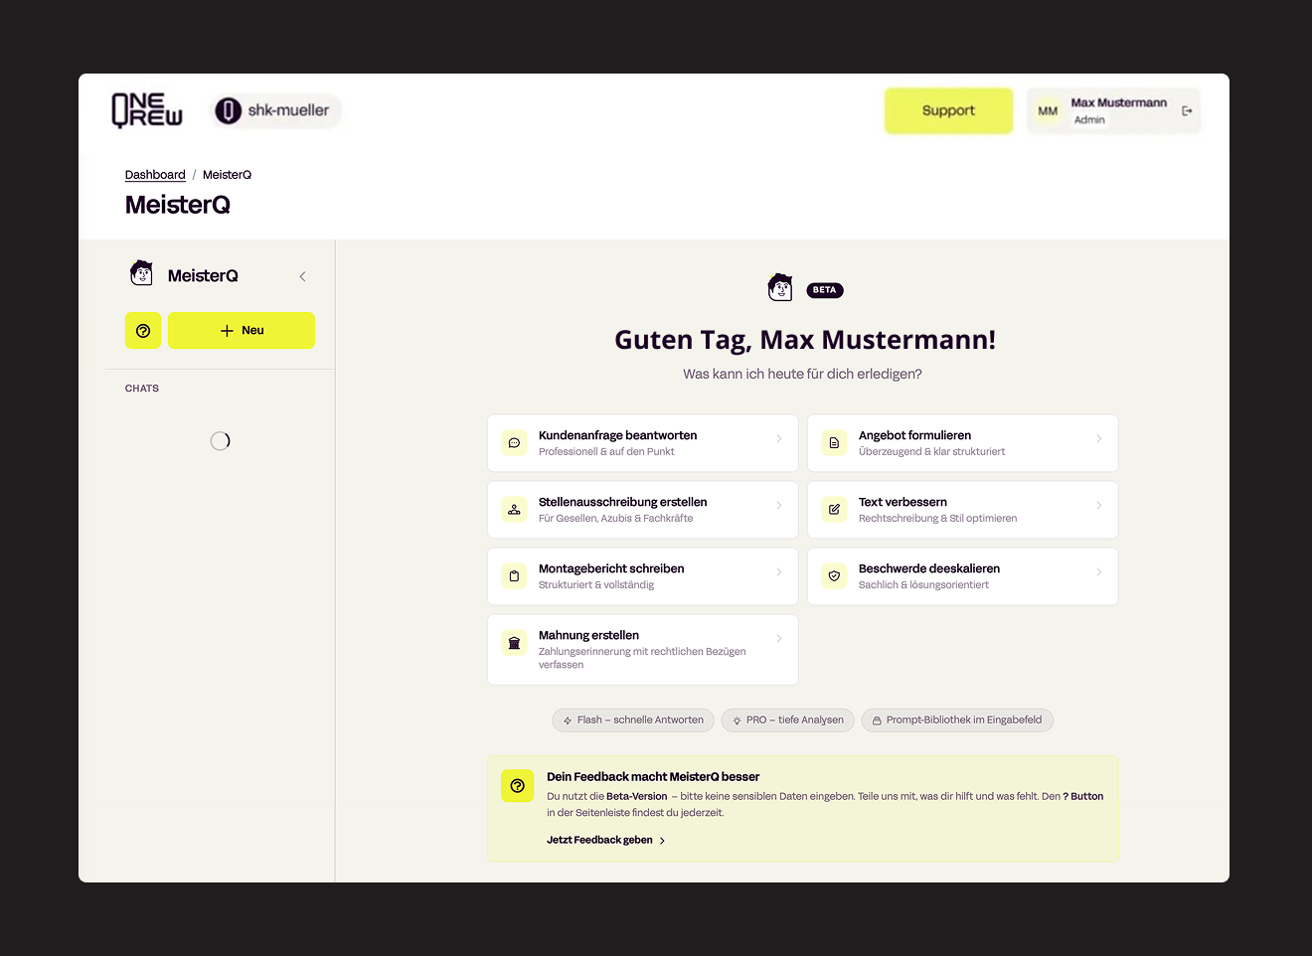1312x956 pixels.
Task: Click the Support button
Action: 948,111
